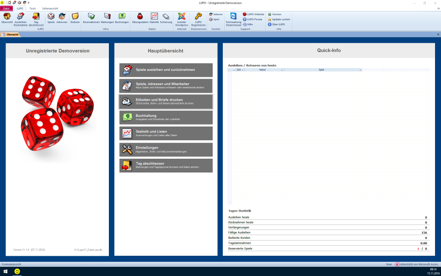Open Joomla! Wordpress ribbon icon
Screen dimensions: 441x276
pyautogui.click(x=182, y=19)
